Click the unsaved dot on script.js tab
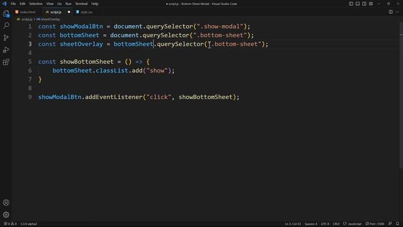403x227 pixels. 69,12
